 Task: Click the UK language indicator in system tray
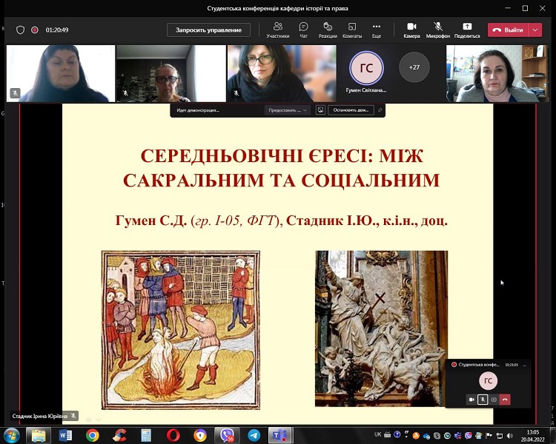(x=378, y=434)
